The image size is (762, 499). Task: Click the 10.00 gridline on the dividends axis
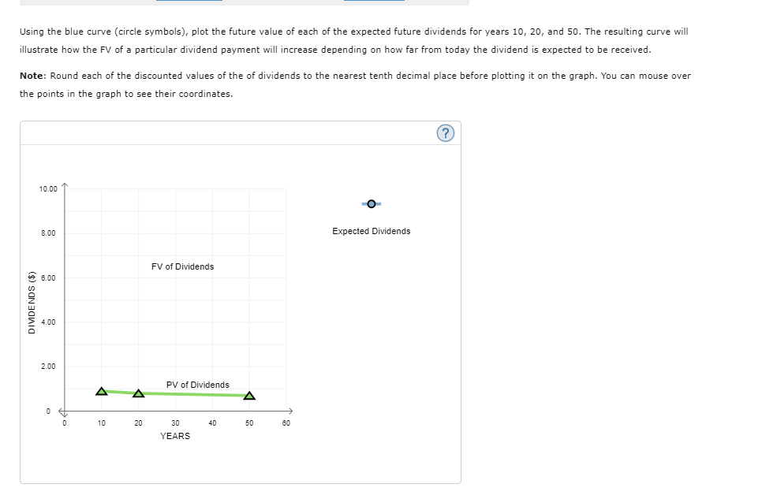click(x=174, y=188)
